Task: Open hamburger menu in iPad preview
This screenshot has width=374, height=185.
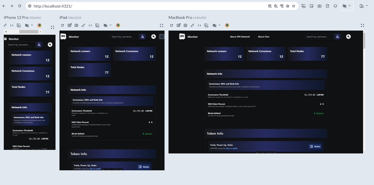Action: [x=162, y=37]
